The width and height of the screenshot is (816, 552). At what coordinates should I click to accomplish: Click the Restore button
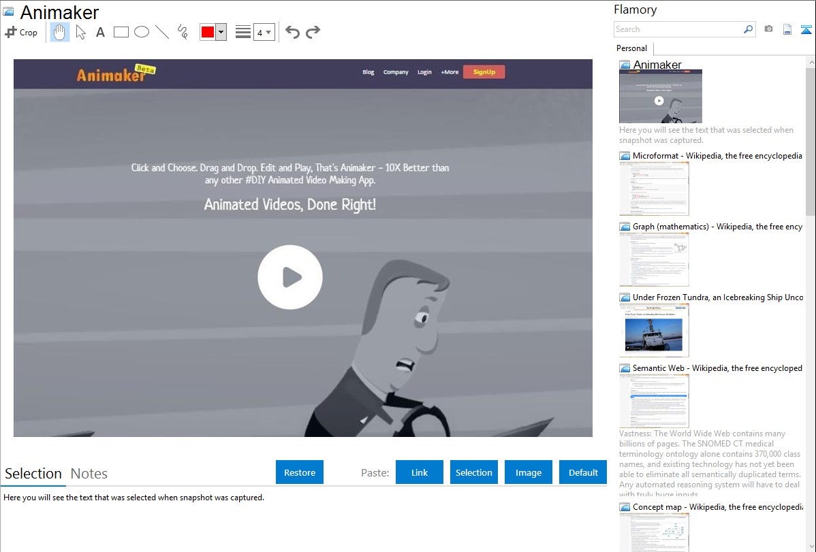tap(300, 472)
